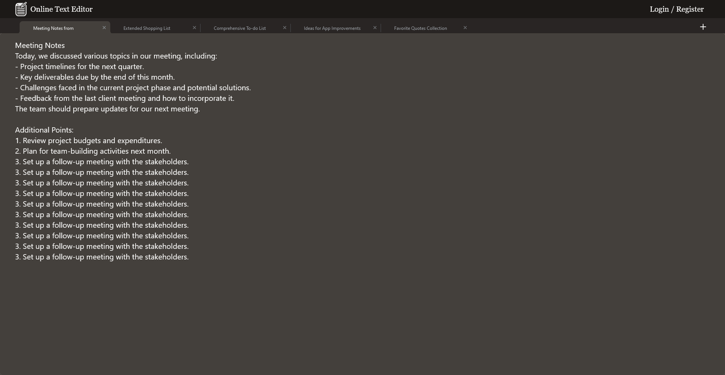The height and width of the screenshot is (375, 725).
Task: Open the Ideas for App Improvements tab
Action: [332, 28]
